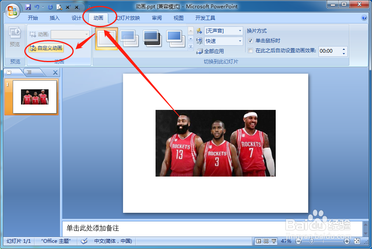This screenshot has width=372, height=249.
Task: Open the undo history dropdown arrow
Action: pos(43,7)
